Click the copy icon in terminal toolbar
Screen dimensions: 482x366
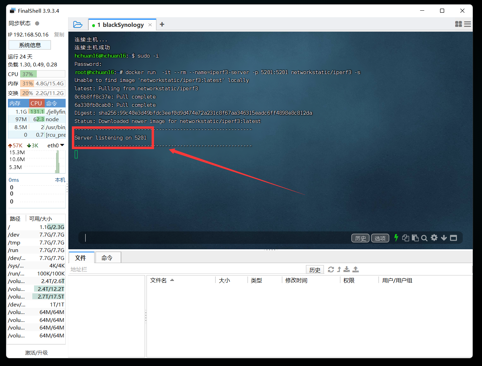pyautogui.click(x=406, y=238)
